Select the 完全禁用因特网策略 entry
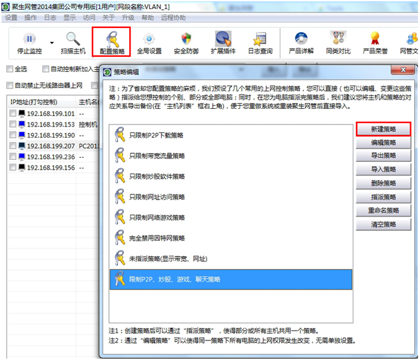Viewport: 420px width, 360px height. tap(157, 238)
